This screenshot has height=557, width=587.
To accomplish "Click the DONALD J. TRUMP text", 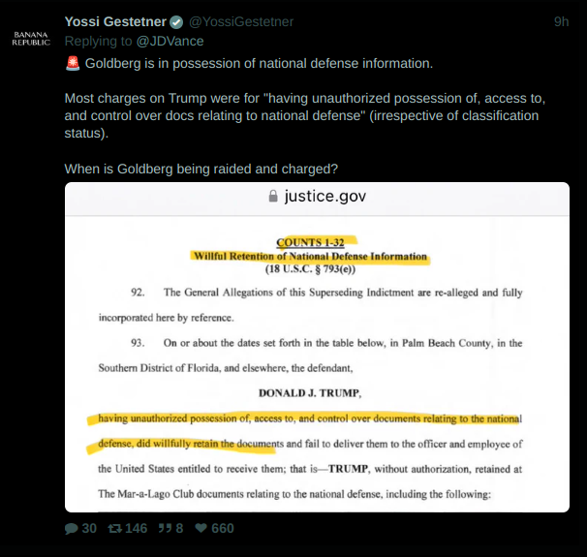I will pyautogui.click(x=310, y=393).
